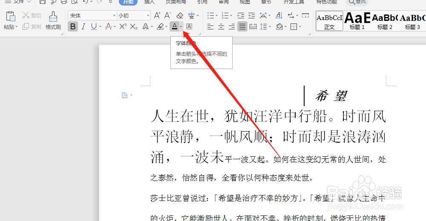
Task: Click the Chinese layout icon
Action: (263, 15)
